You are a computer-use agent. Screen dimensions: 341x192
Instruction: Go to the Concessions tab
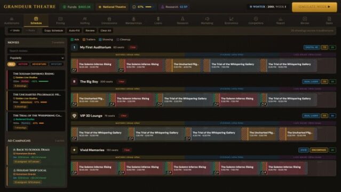click(x=109, y=21)
